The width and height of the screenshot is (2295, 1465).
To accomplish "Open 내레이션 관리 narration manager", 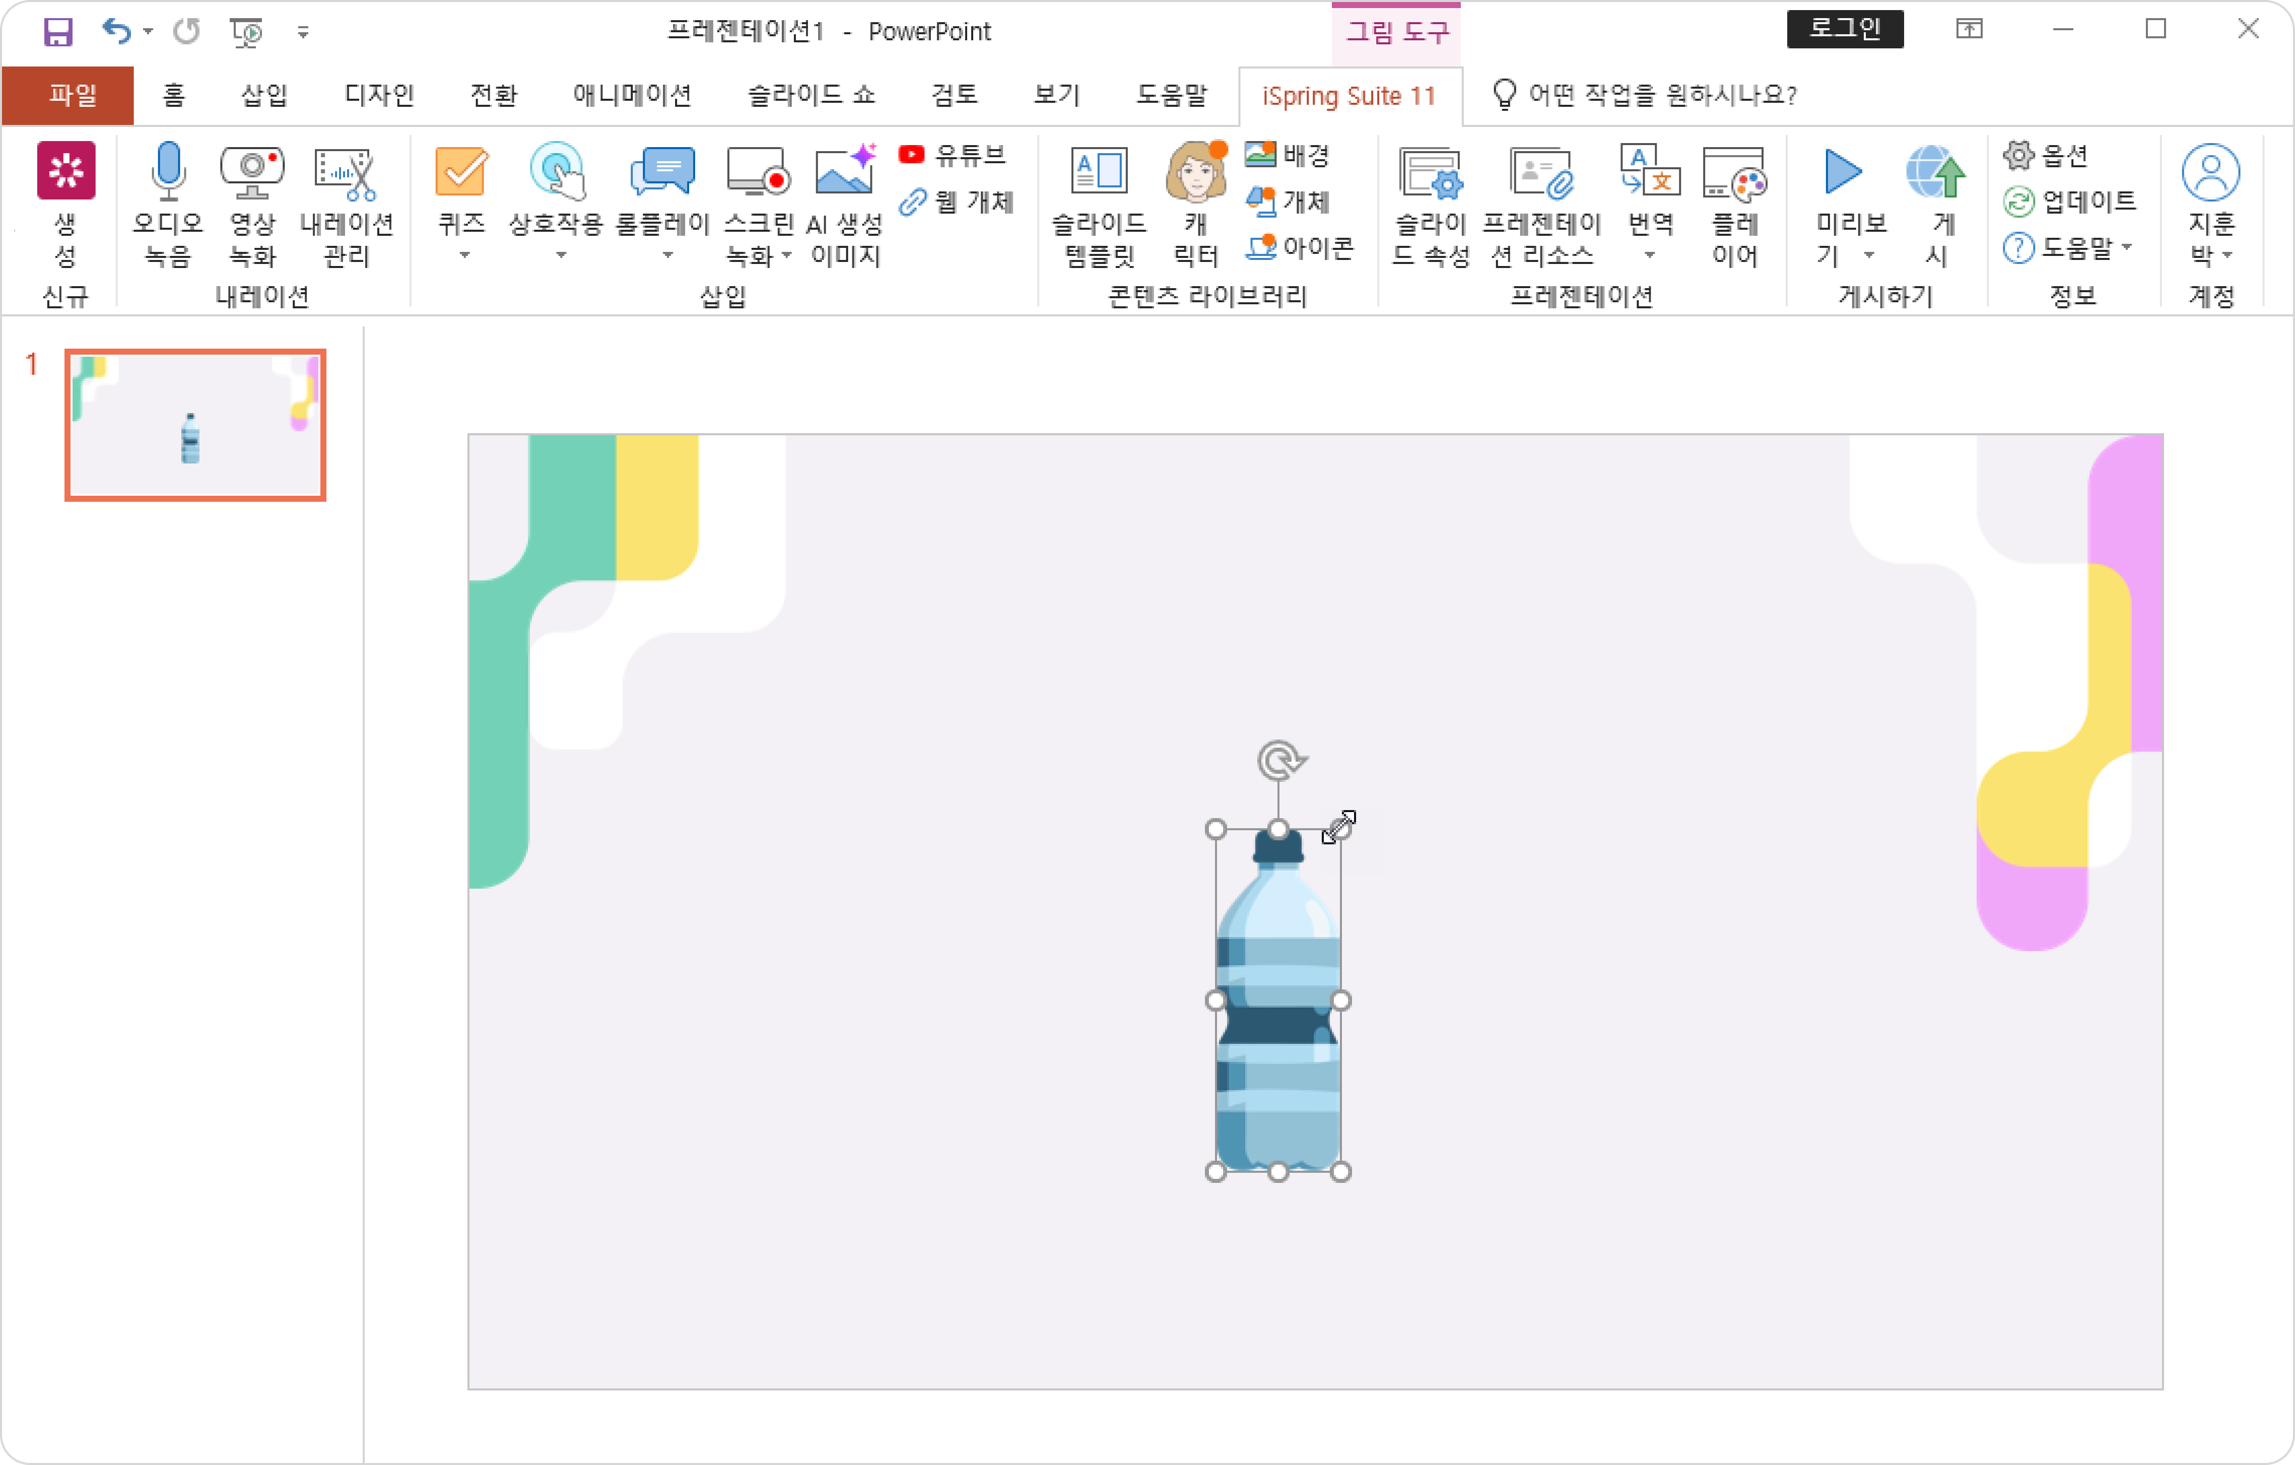I will pos(345,173).
